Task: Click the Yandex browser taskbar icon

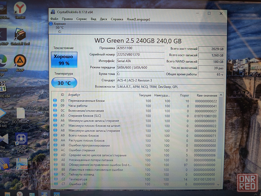Action: click(x=20, y=193)
